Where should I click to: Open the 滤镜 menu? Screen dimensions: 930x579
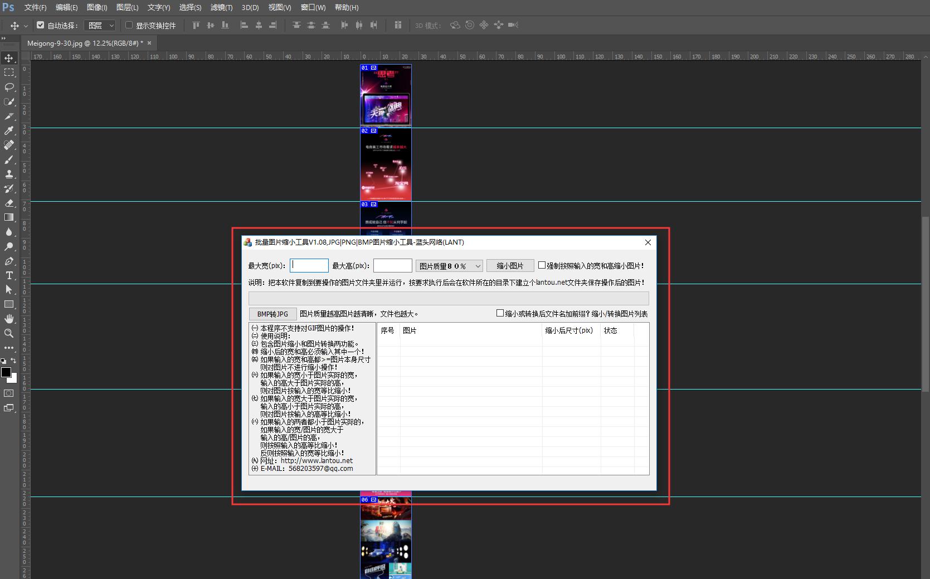click(x=221, y=7)
